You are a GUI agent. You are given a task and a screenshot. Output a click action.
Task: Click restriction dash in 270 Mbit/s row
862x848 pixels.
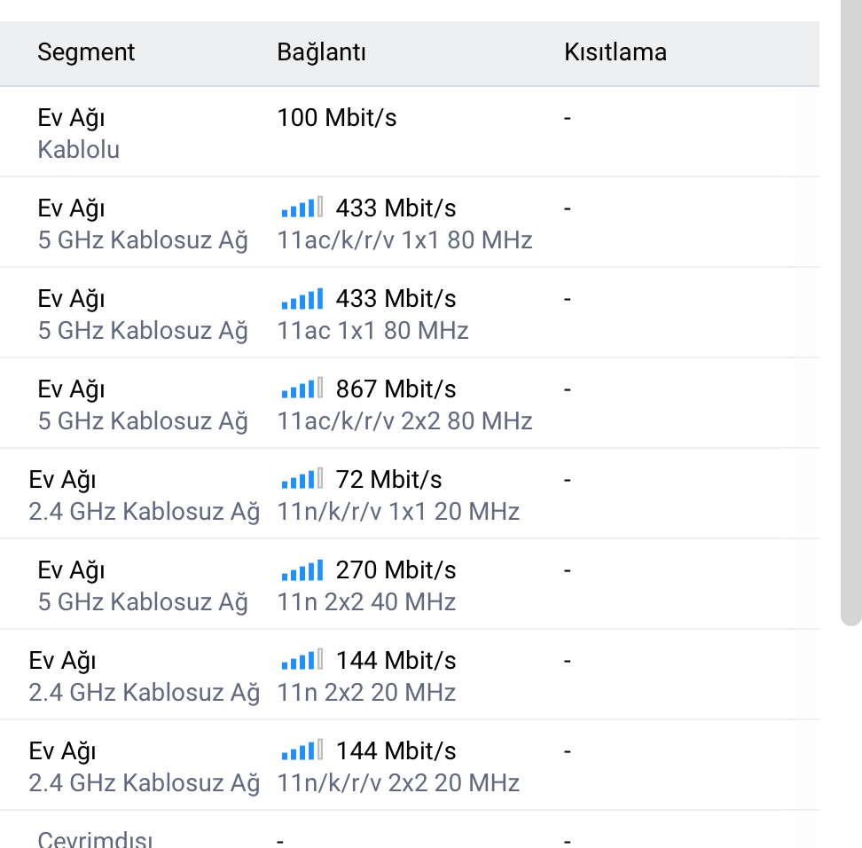(568, 570)
